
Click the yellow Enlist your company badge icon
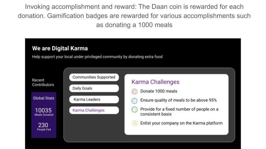pos(135,123)
